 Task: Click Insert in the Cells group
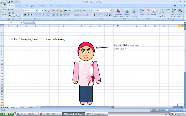click(142, 12)
